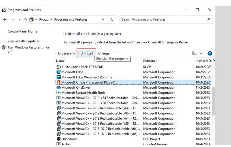Select Microsoft Update Health Tools name

click(83, 93)
